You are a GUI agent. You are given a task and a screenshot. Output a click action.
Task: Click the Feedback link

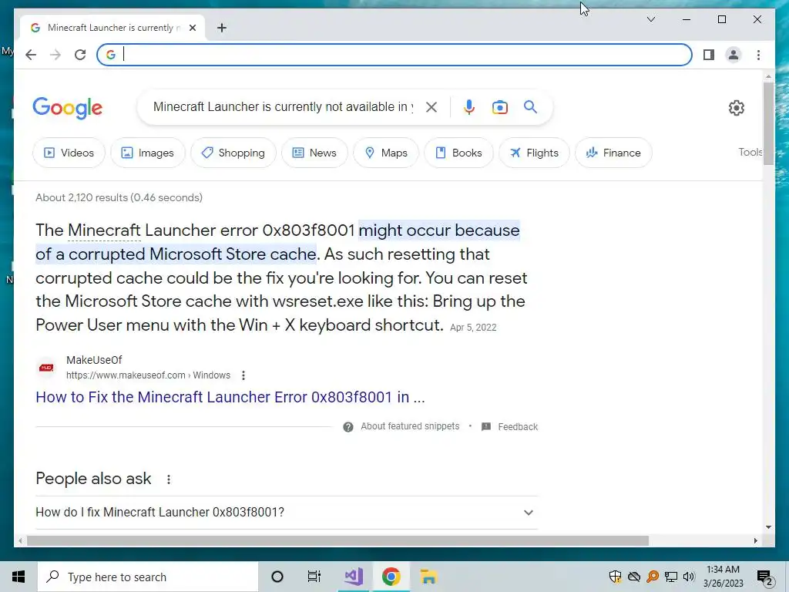point(518,427)
